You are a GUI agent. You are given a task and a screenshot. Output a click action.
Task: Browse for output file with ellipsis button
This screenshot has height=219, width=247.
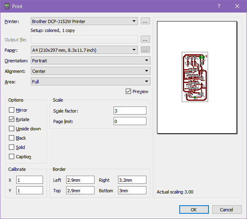coord(146,39)
